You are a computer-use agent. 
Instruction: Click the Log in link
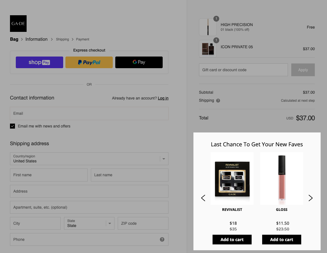[x=163, y=98]
